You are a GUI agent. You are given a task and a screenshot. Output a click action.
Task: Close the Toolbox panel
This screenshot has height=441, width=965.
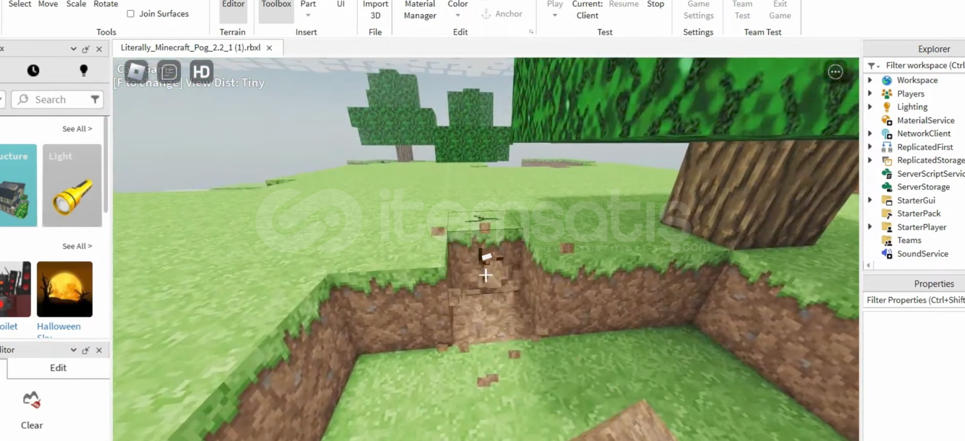(99, 49)
